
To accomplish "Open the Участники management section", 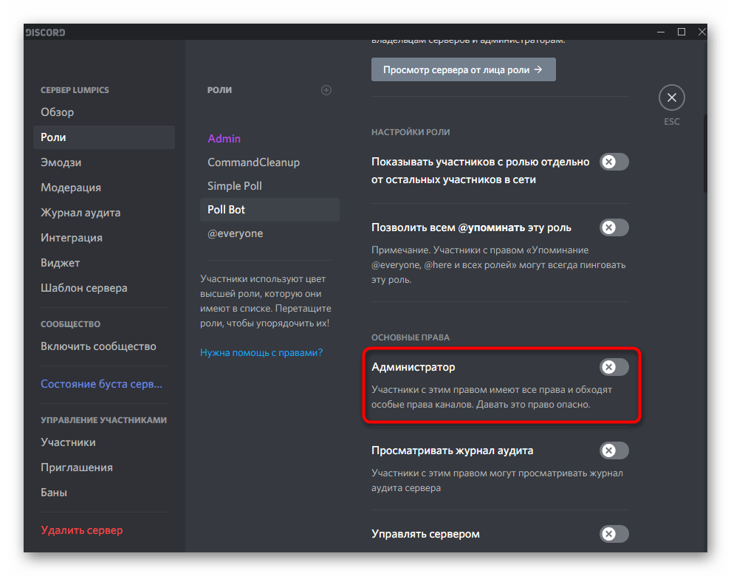I will pos(104,442).
